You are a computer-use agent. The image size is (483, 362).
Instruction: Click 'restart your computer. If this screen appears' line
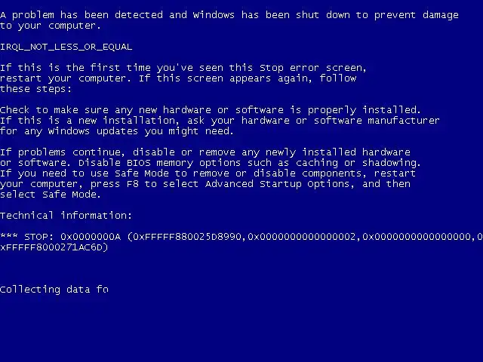tap(178, 78)
